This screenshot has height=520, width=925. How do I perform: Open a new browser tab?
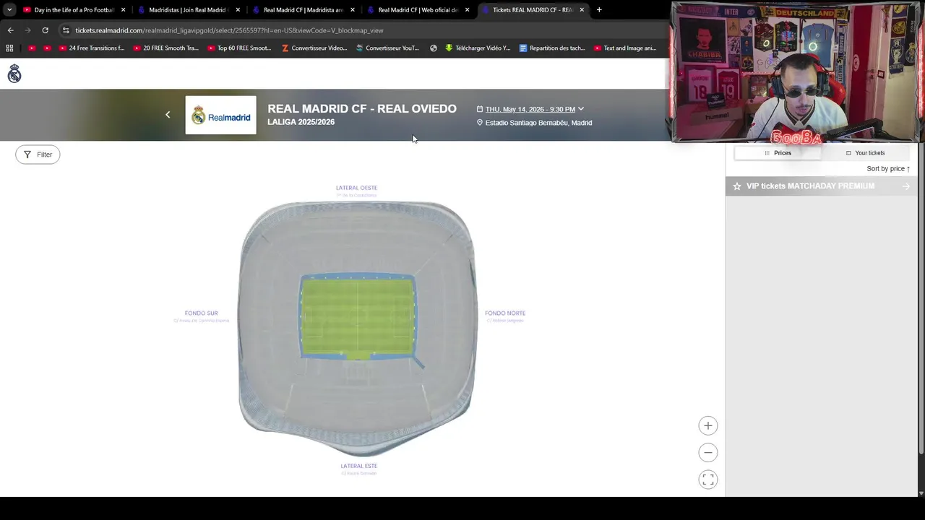pyautogui.click(x=599, y=10)
